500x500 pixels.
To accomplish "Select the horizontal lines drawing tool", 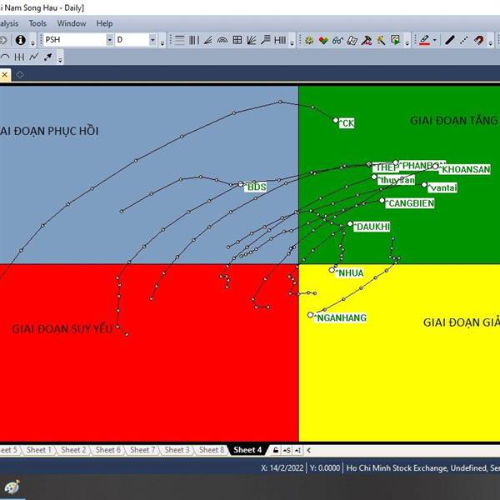I will pyautogui.click(x=179, y=40).
